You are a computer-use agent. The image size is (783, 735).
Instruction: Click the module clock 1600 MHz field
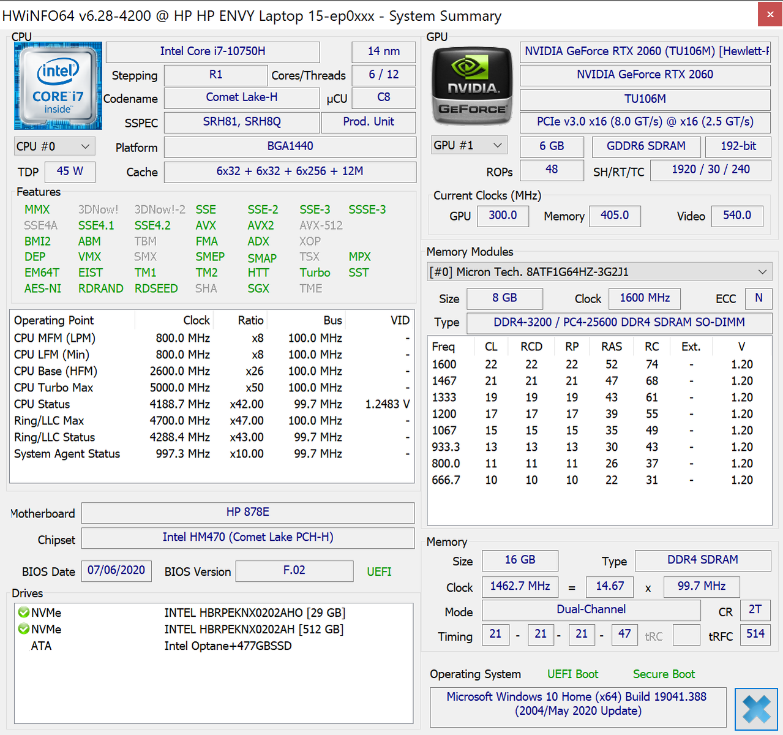pyautogui.click(x=645, y=298)
